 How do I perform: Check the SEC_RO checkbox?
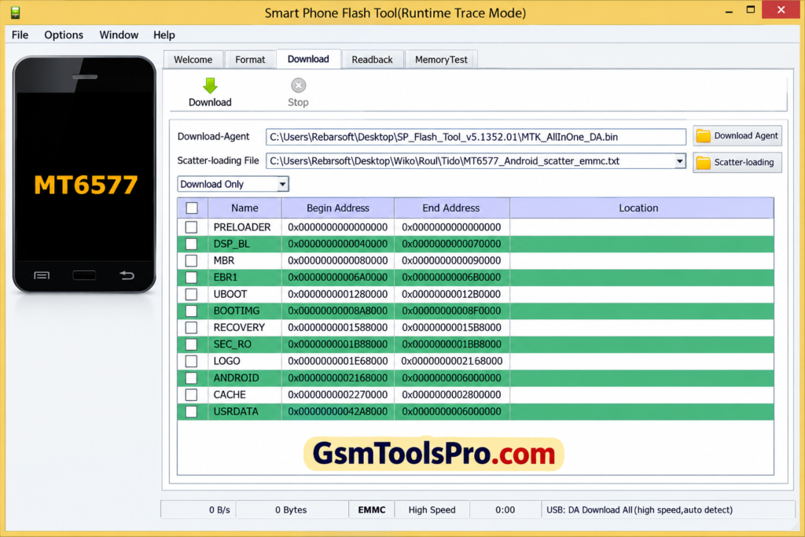coord(192,344)
